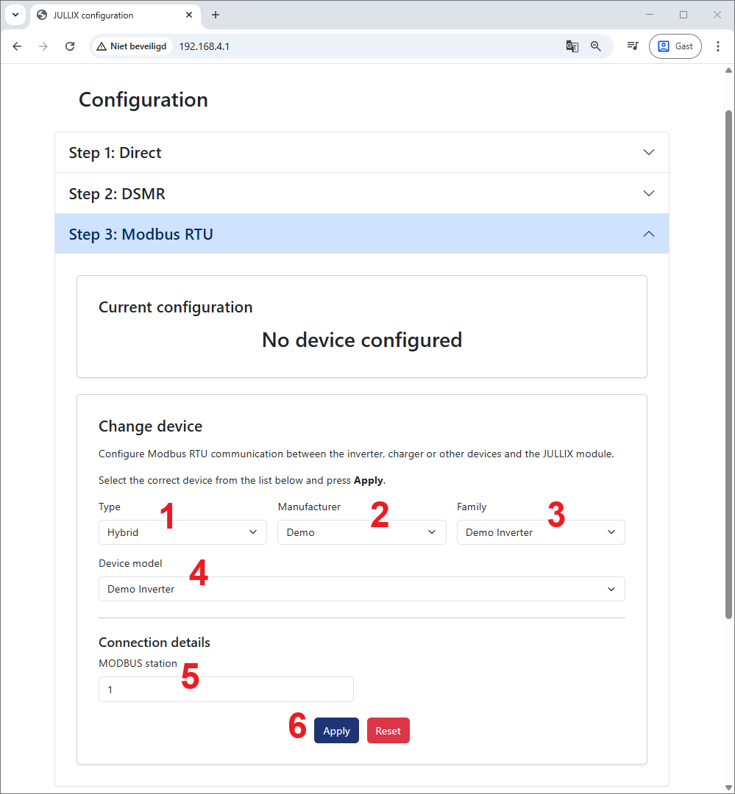Screen dimensions: 735x794
Task: Open the tab search dropdown arrow
Action: click(15, 15)
